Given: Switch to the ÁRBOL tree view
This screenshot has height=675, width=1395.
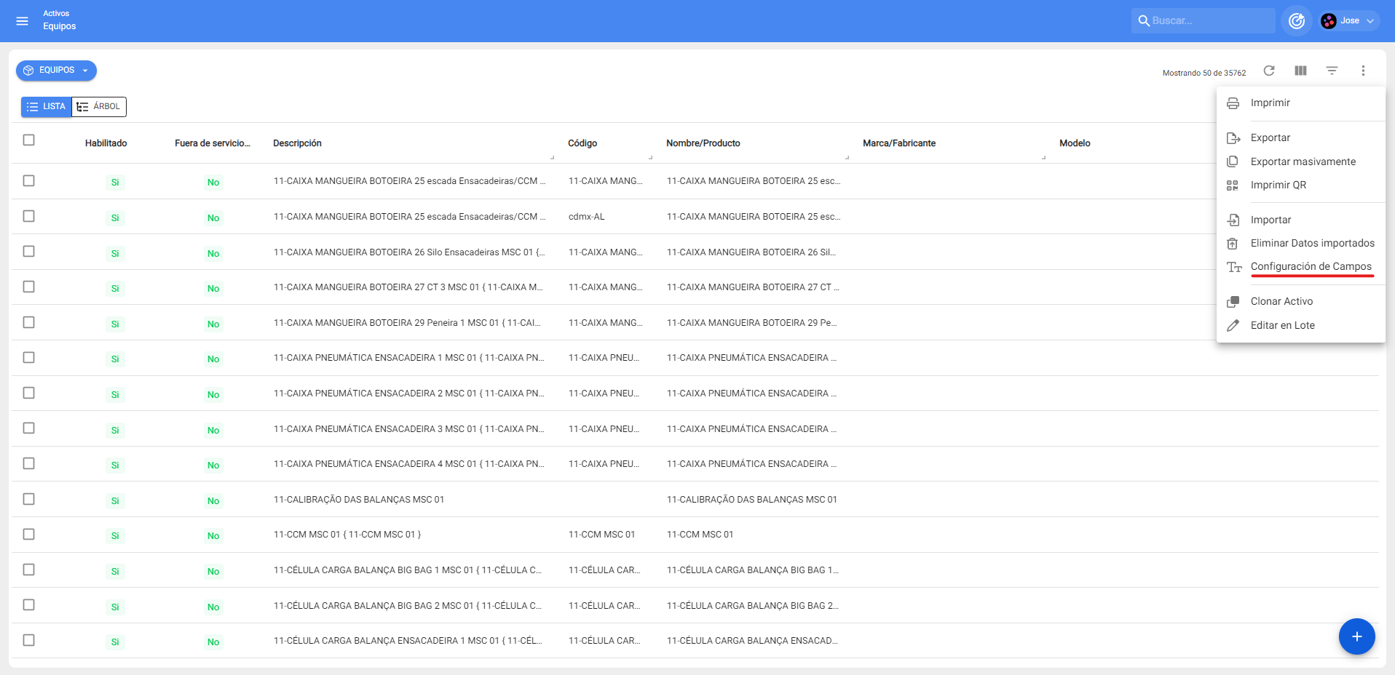Looking at the screenshot, I should (x=99, y=107).
